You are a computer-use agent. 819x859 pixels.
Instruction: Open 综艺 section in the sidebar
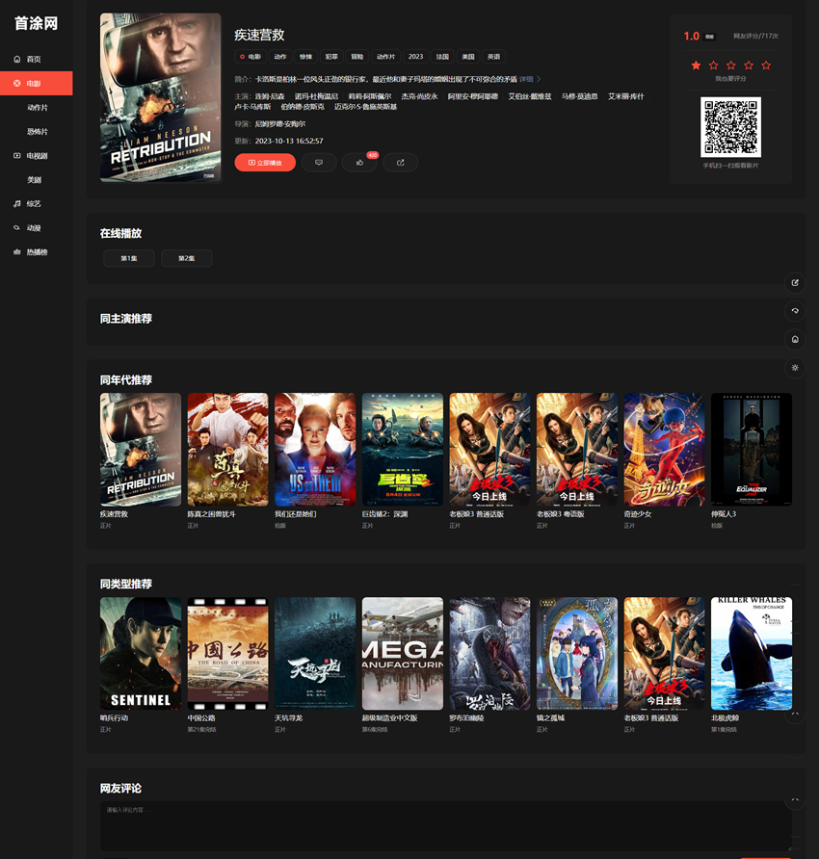pos(34,204)
